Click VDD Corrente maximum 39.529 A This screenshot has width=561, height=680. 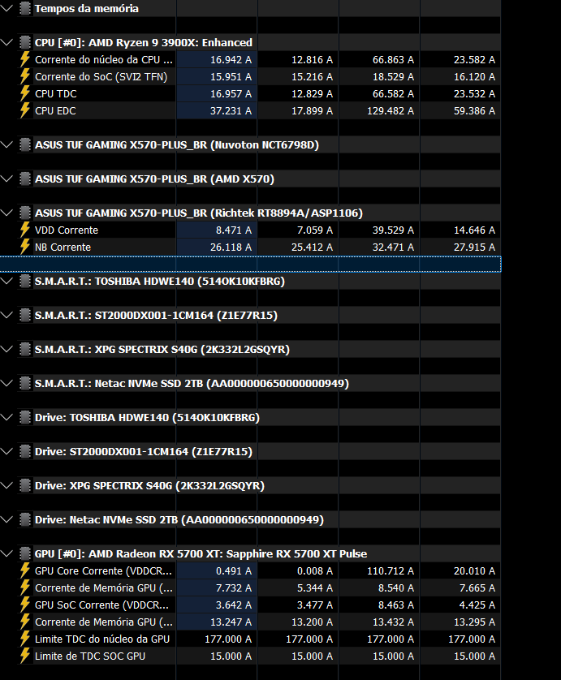pos(393,230)
